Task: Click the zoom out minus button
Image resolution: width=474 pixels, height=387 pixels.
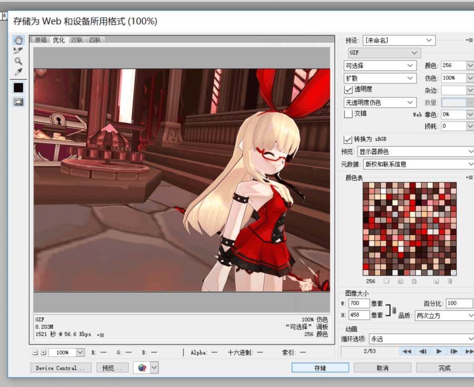Action: click(35, 352)
